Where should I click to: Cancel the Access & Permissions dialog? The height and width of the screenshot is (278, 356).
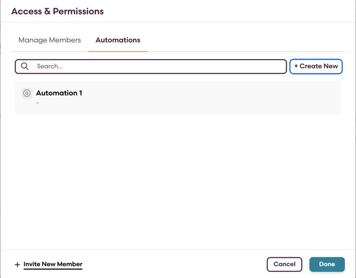284,265
